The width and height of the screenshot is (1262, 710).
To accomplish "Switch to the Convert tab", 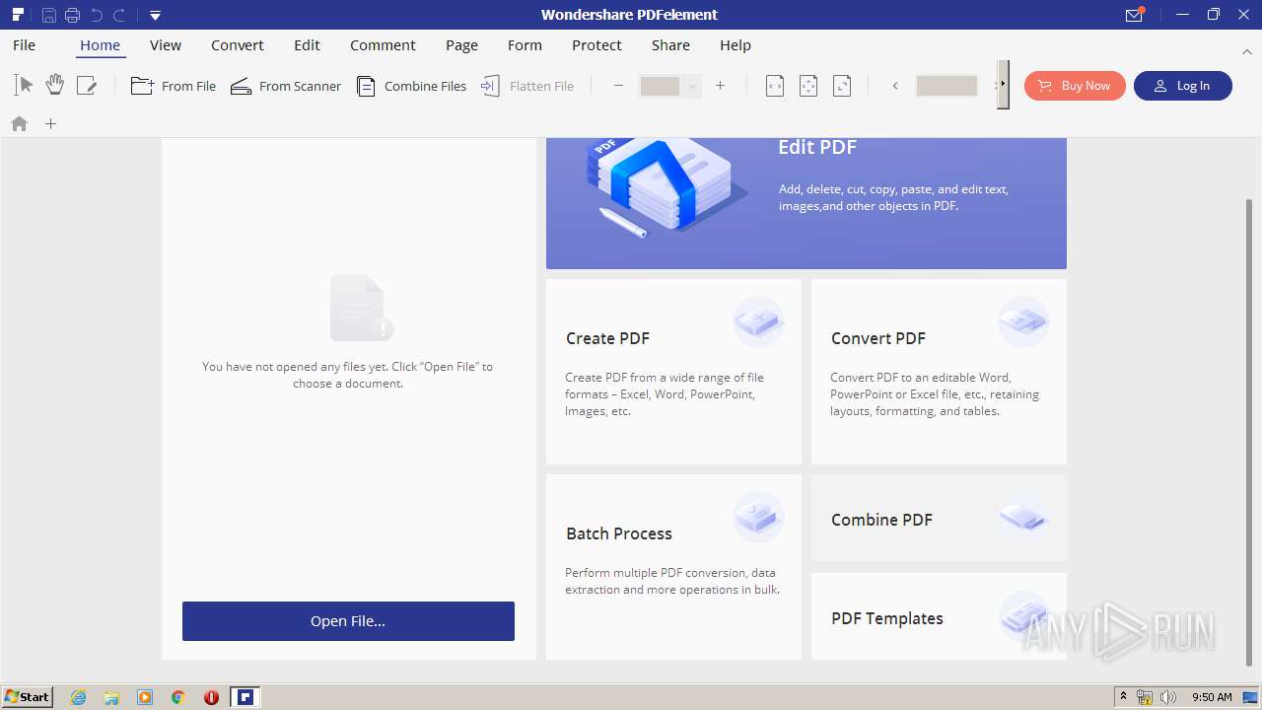I will pos(238,45).
